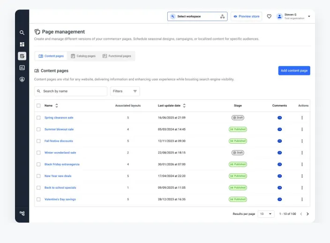
Task: Check the Fall festive discounts row
Action: 38,141
